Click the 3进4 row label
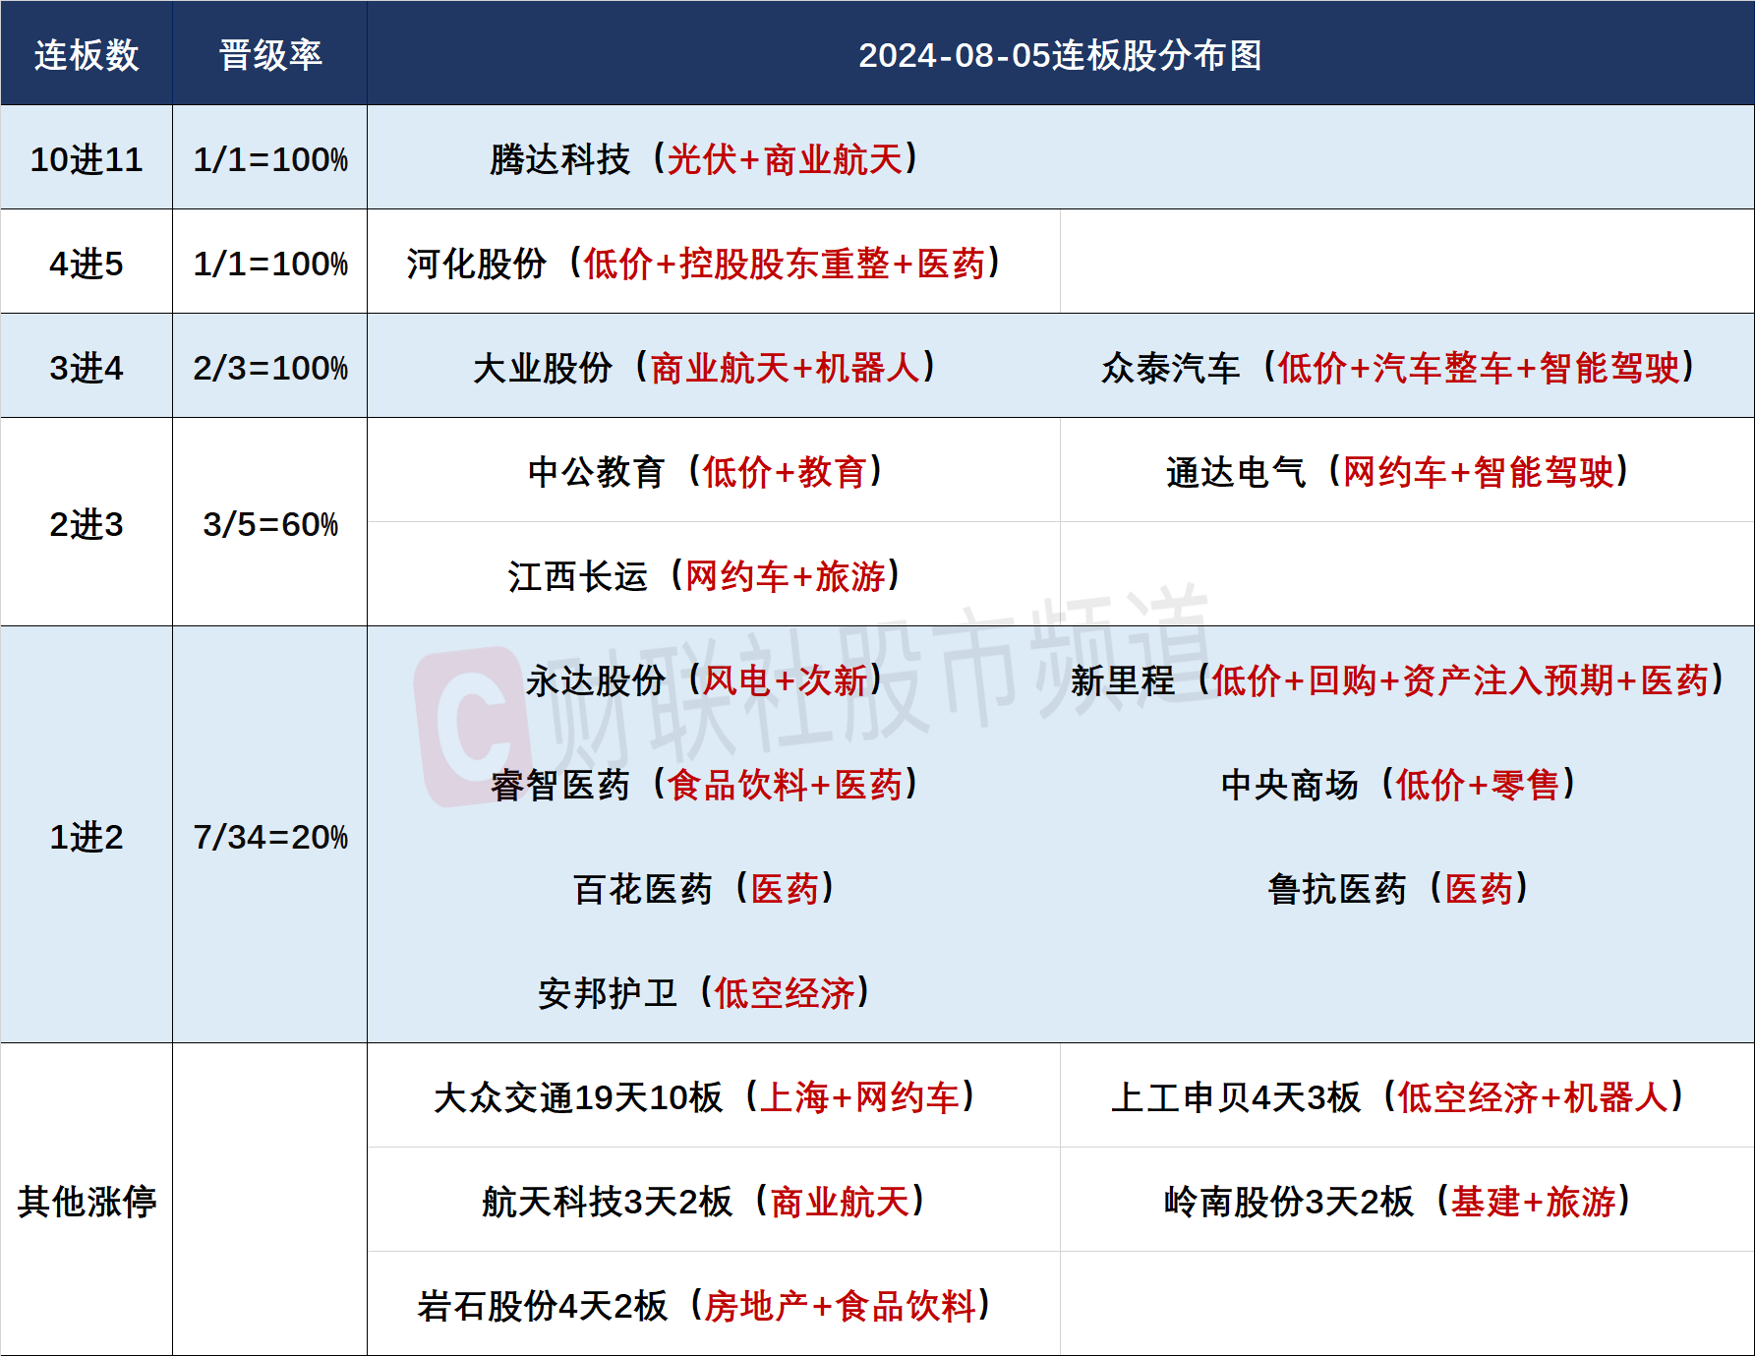This screenshot has width=1755, height=1356. pyautogui.click(x=87, y=368)
